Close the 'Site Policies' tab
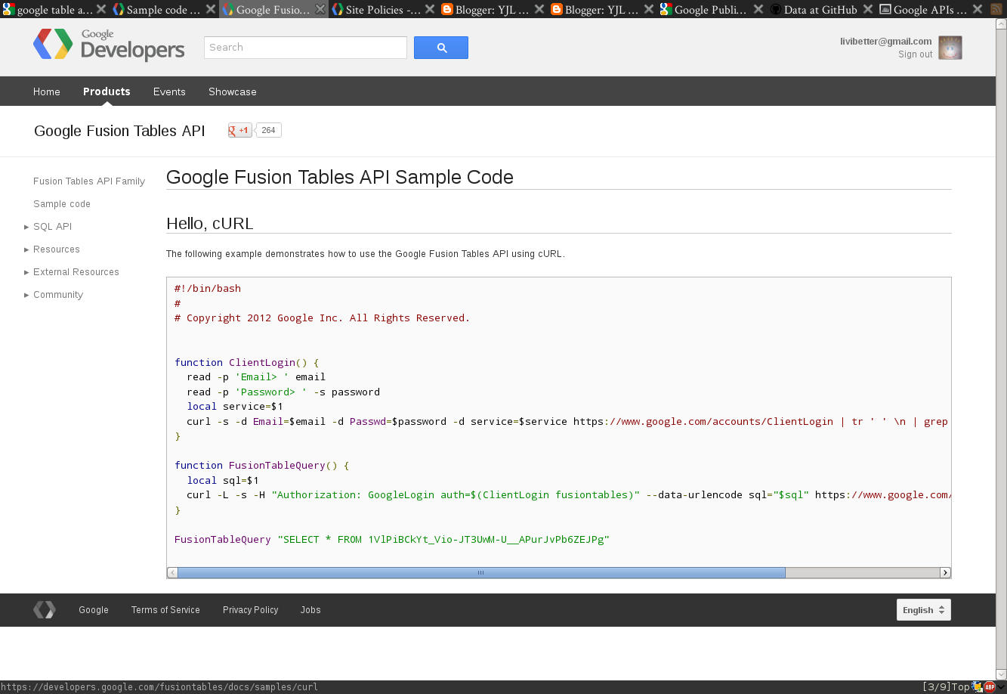 point(430,10)
